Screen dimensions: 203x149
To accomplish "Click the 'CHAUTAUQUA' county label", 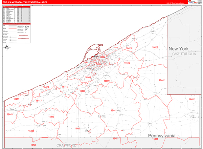I will (184, 54).
